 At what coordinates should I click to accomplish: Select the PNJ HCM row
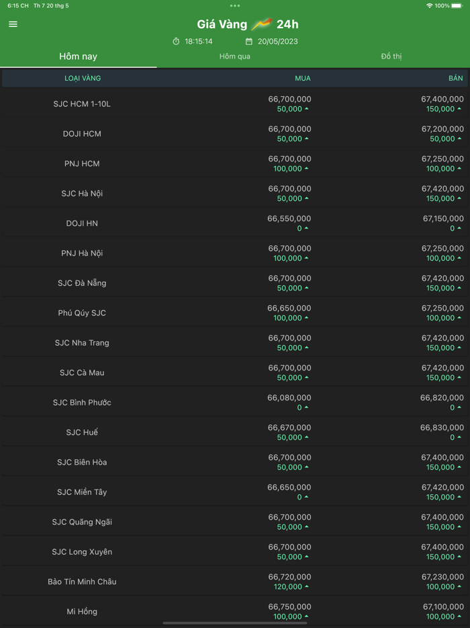coord(235,163)
